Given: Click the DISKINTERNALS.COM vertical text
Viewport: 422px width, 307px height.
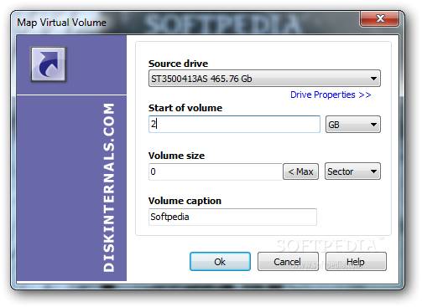Looking at the screenshot, I should (x=108, y=187).
